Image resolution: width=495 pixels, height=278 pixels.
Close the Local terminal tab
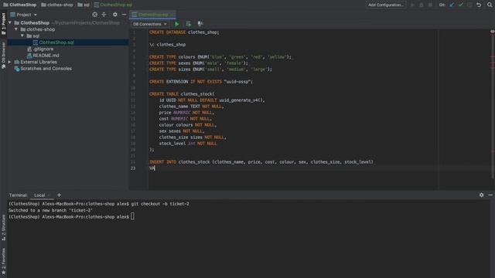tap(49, 195)
